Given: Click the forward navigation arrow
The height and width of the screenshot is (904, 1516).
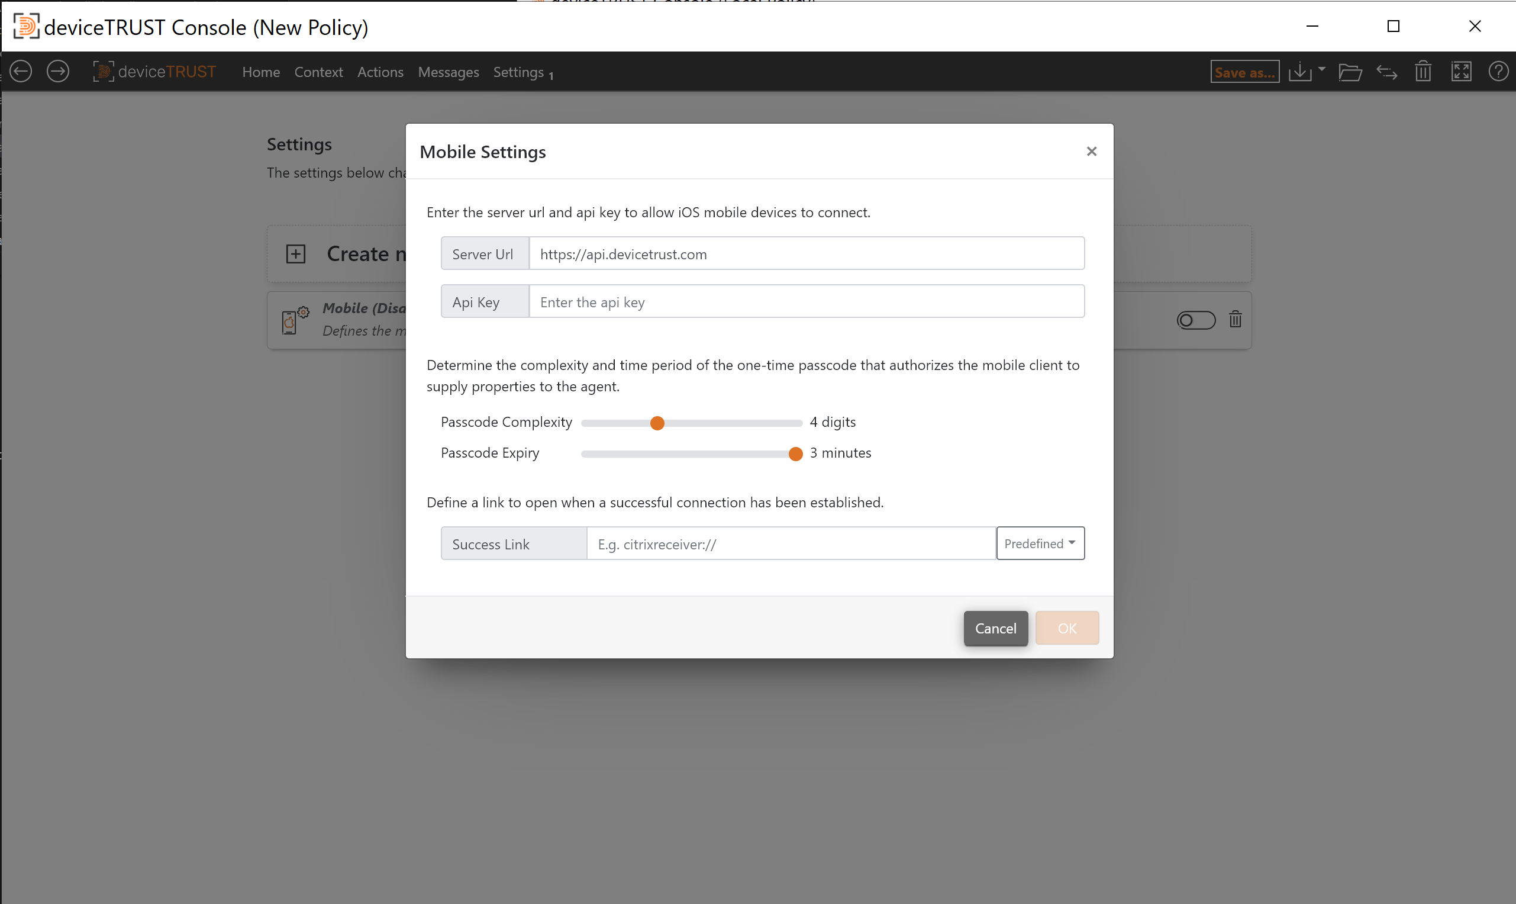Looking at the screenshot, I should [x=57, y=71].
